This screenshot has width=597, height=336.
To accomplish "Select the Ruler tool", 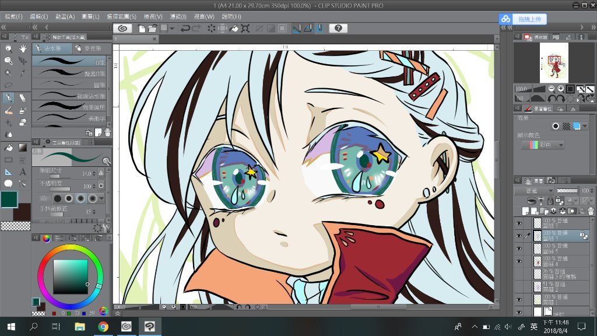I will click(x=8, y=172).
